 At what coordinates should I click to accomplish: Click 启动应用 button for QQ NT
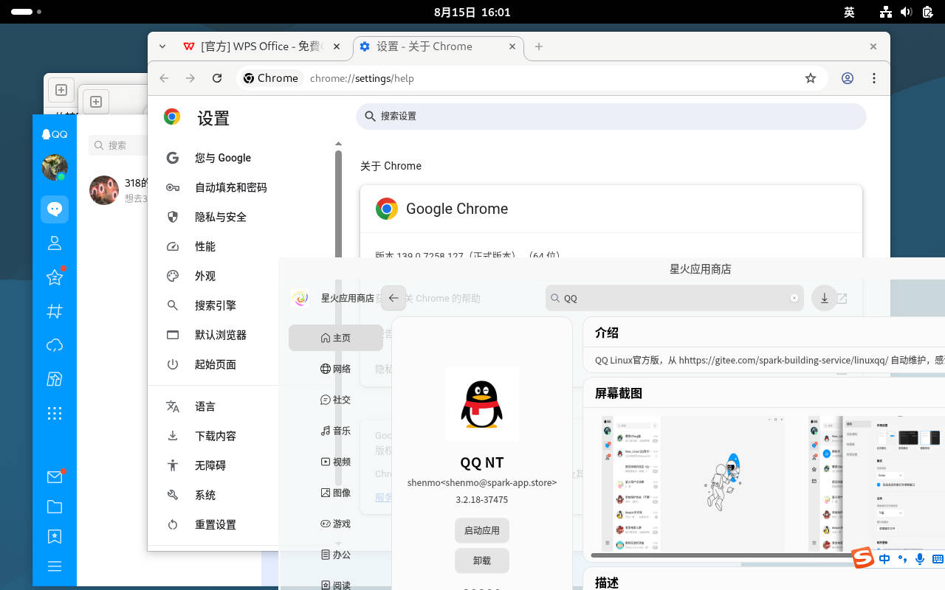click(482, 530)
